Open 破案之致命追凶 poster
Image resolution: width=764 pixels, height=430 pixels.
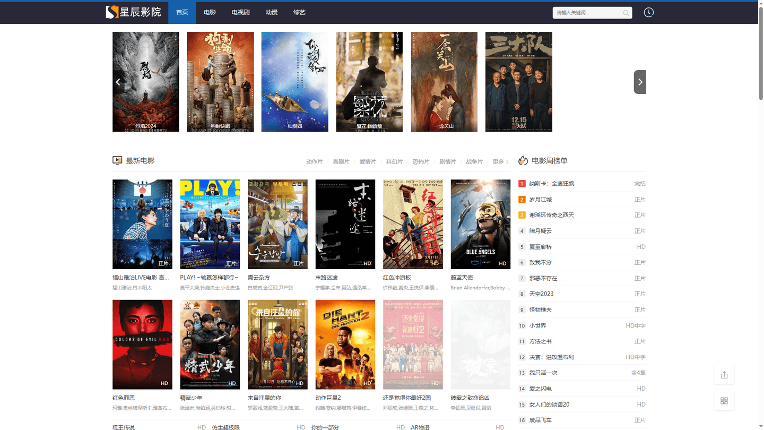click(481, 345)
